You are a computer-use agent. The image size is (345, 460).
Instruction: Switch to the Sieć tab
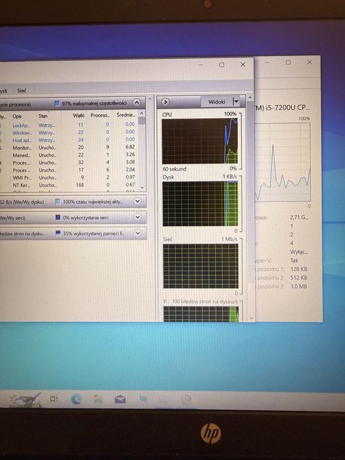22,91
